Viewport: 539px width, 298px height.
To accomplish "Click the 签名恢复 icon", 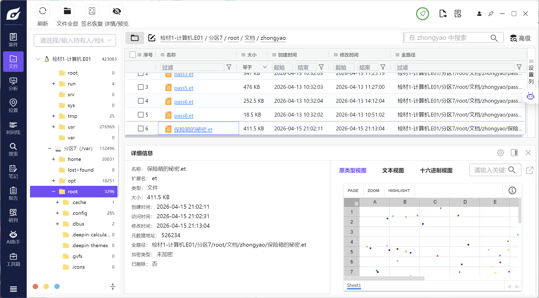I will coord(92,11).
